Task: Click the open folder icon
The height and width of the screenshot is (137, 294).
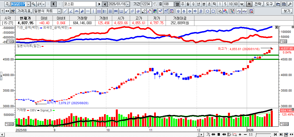Action: tap(278, 4)
